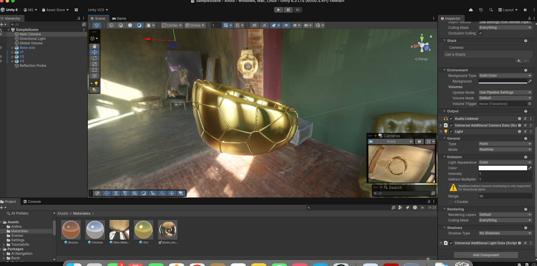Select Main Camera in Hierarchy
This screenshot has height=266, width=537.
pos(30,34)
